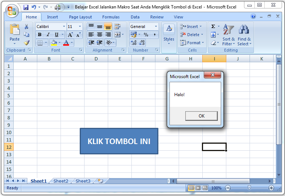
Task: Click the KLIK TOMBOL INI button
Action: [119, 141]
